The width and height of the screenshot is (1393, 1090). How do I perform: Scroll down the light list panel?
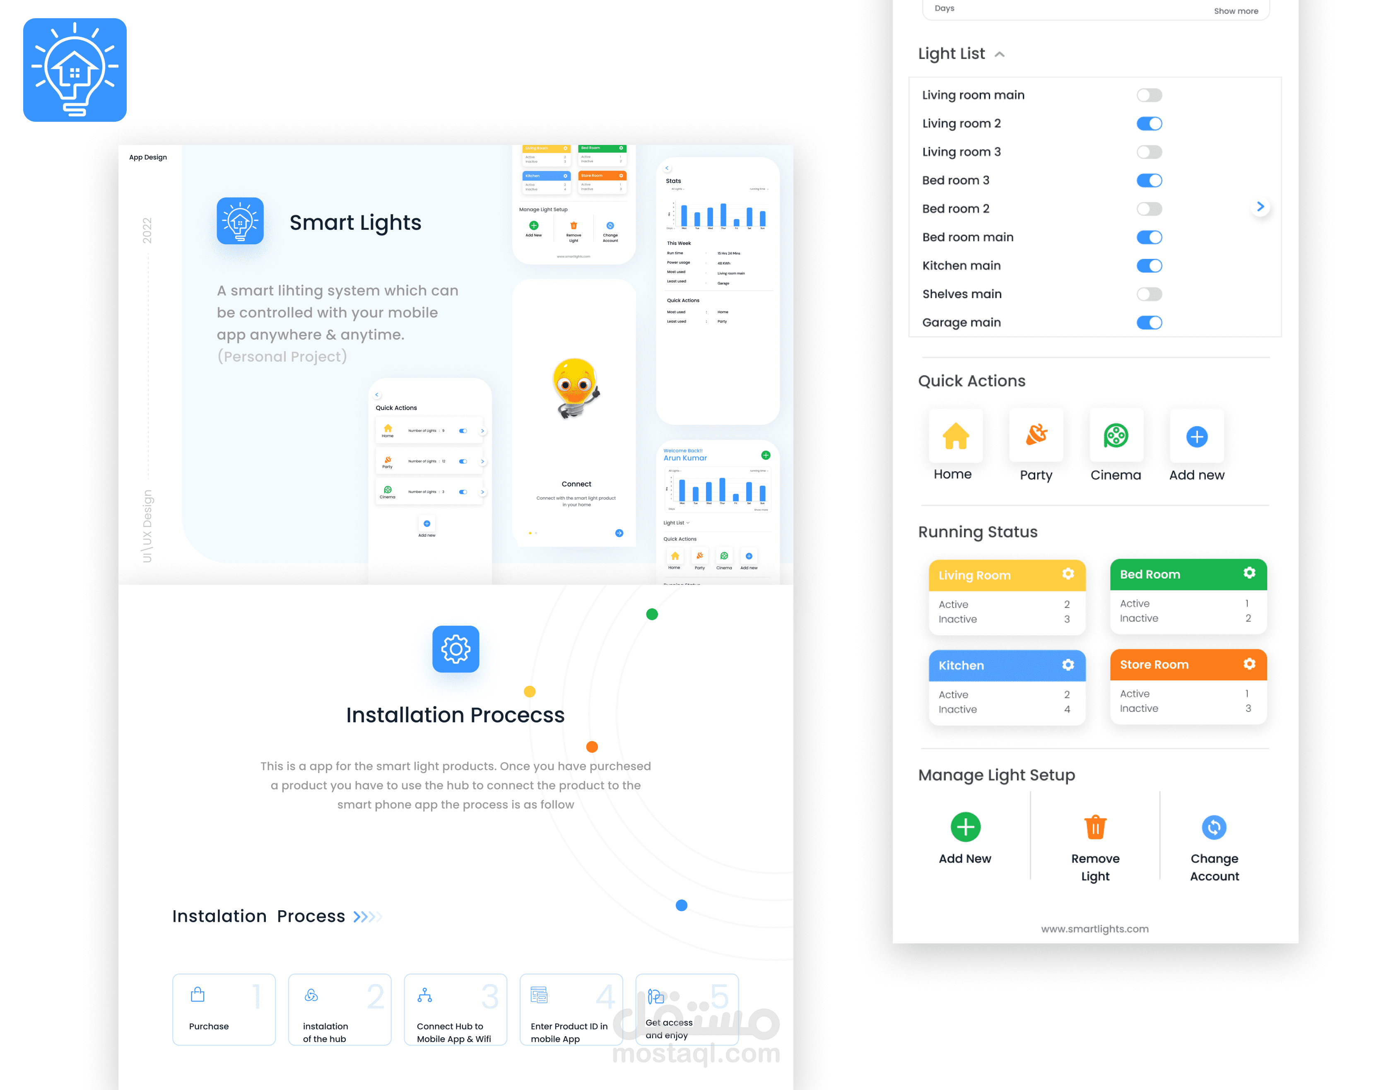click(x=1262, y=207)
